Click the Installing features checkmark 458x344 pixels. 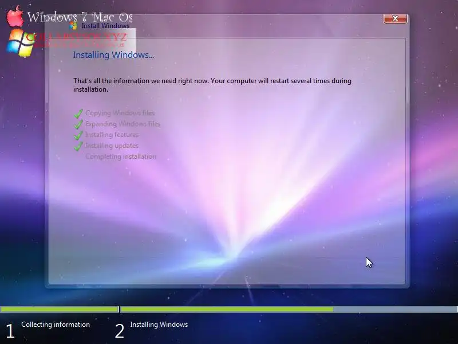coord(78,135)
